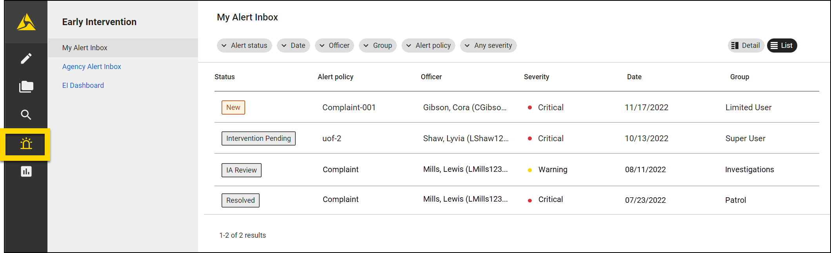Screen dimensions: 831x253
Task: Click the Intervention Pending status badge
Action: (258, 138)
